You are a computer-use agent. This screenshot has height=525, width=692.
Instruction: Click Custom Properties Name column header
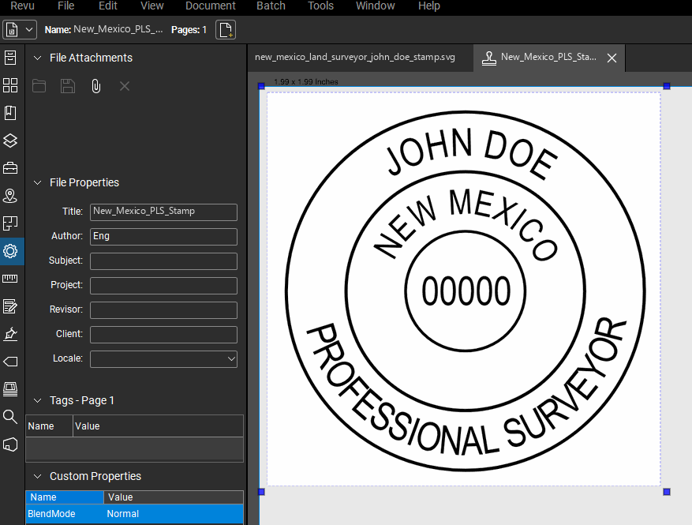tap(65, 497)
